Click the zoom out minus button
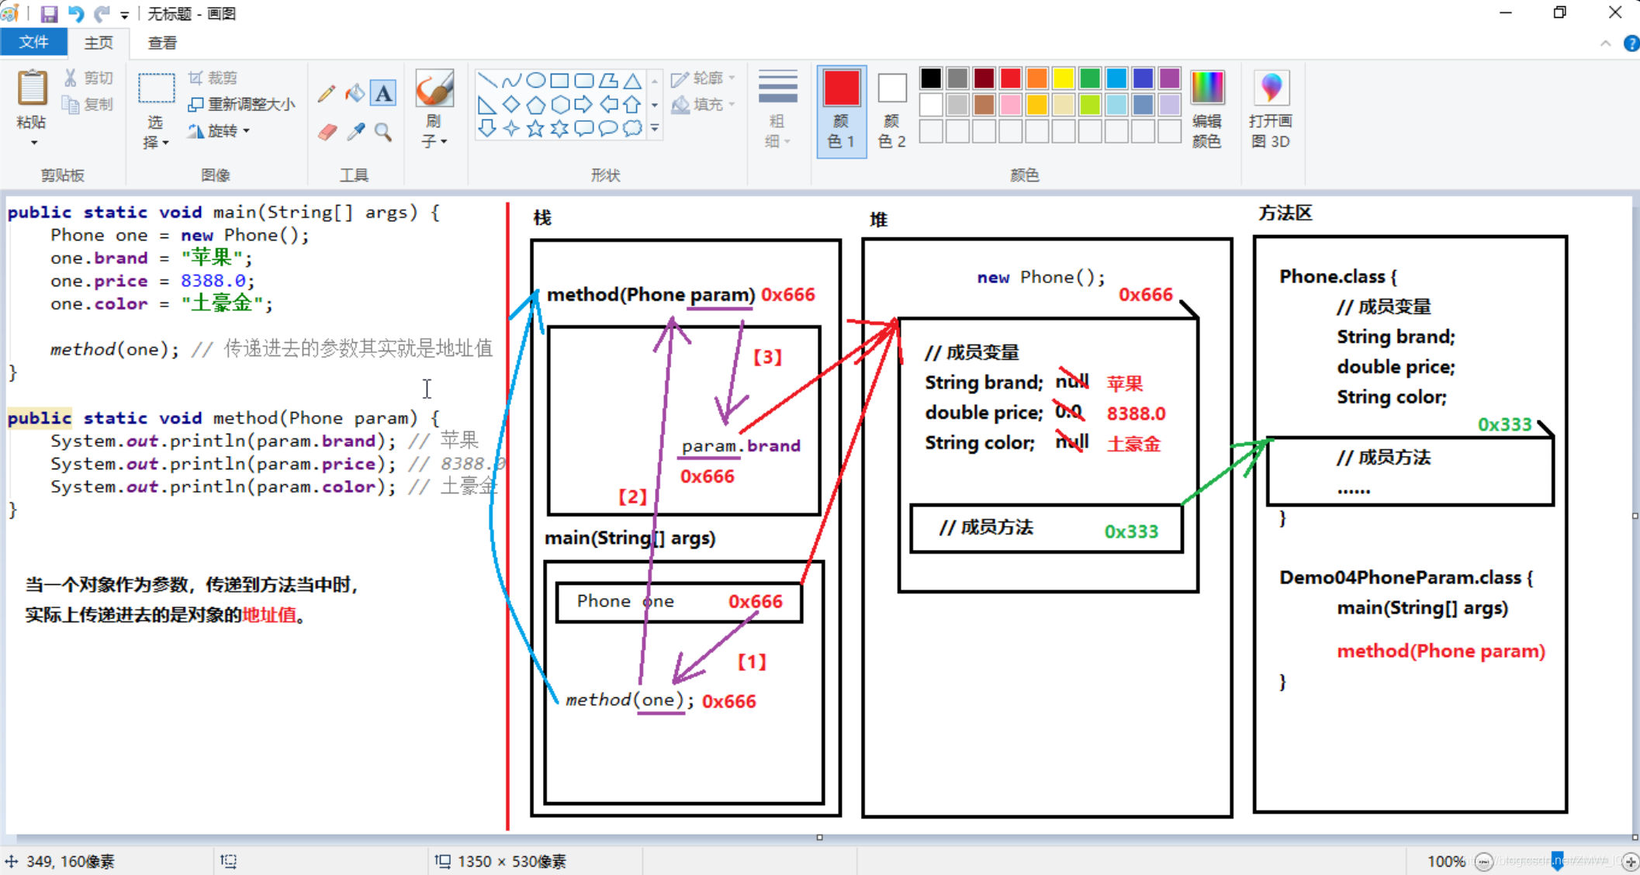 pos(1484,862)
